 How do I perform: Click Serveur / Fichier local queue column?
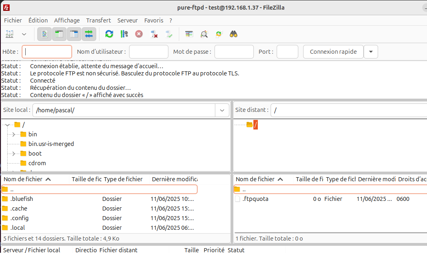pyautogui.click(x=37, y=250)
